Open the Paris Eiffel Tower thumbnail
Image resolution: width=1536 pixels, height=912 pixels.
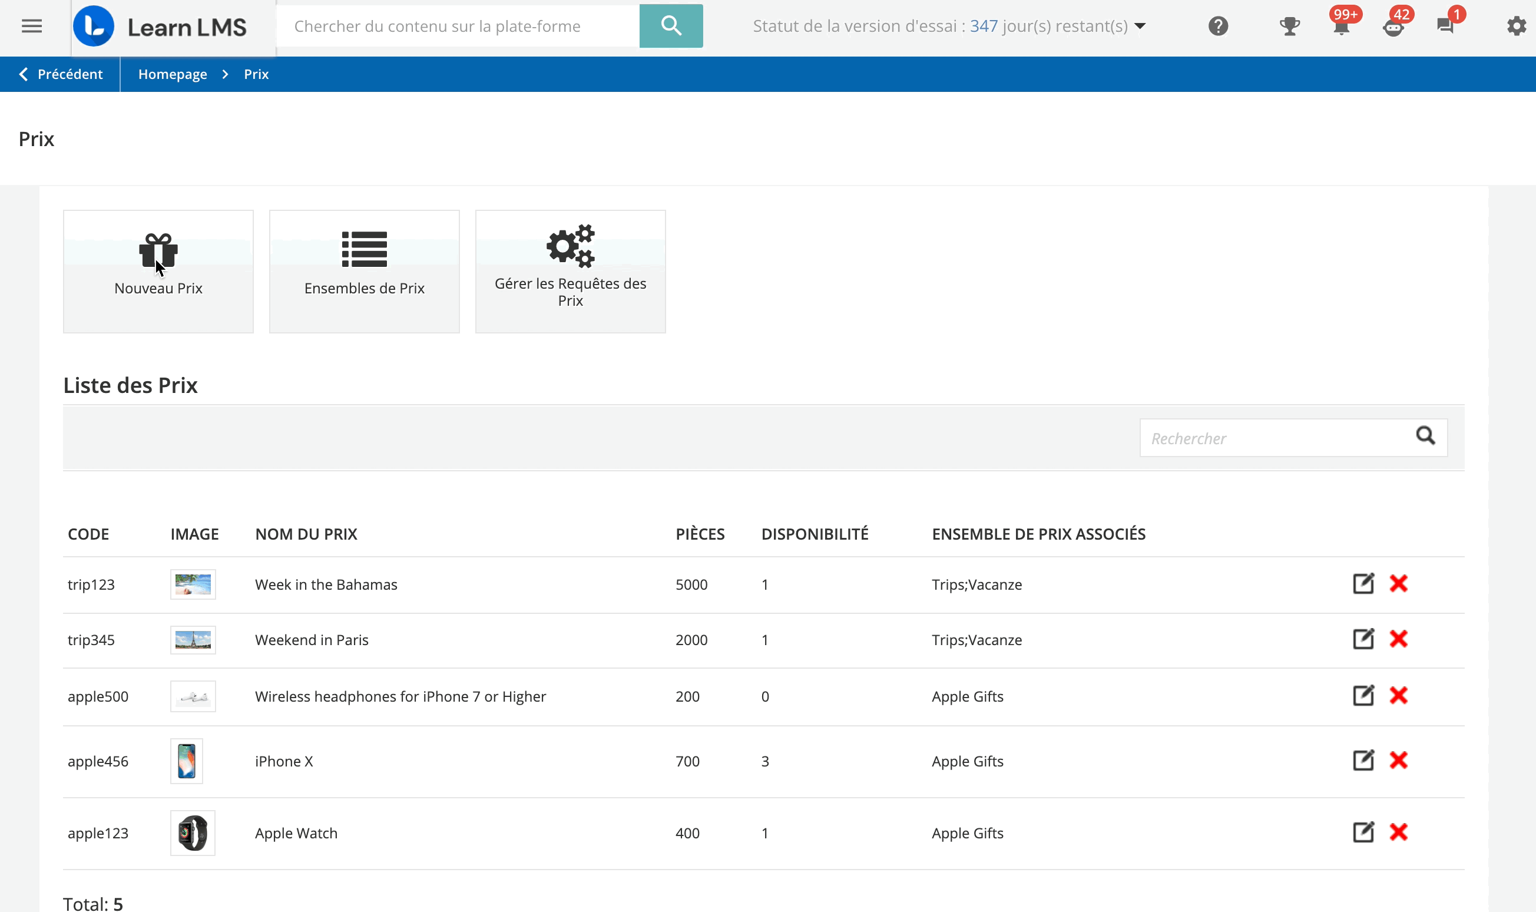pos(193,640)
